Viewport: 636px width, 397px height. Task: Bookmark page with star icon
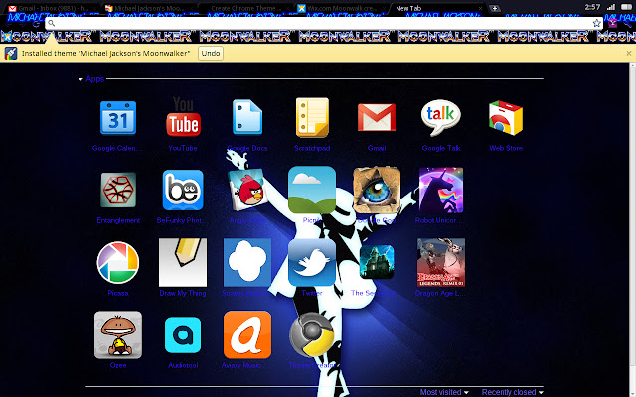click(596, 23)
